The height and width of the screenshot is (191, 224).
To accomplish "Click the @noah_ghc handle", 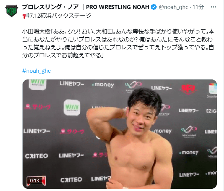I will pyautogui.click(x=174, y=7).
